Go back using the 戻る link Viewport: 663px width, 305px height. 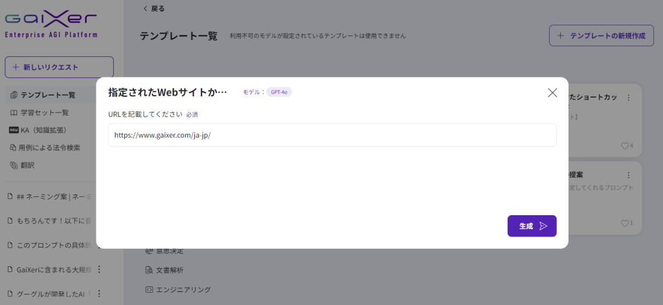[153, 8]
